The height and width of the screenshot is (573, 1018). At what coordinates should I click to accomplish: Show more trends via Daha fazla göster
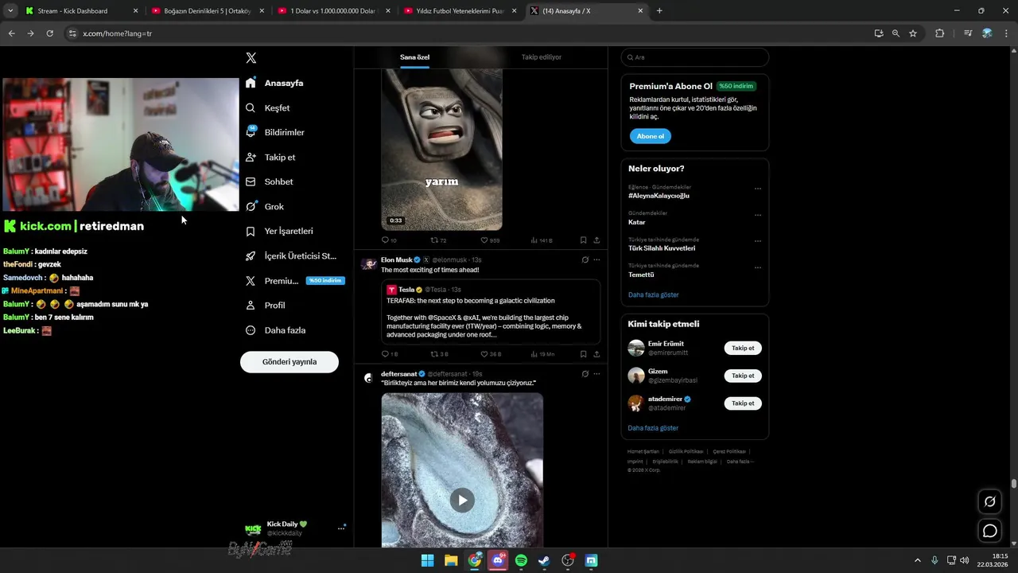tap(653, 294)
